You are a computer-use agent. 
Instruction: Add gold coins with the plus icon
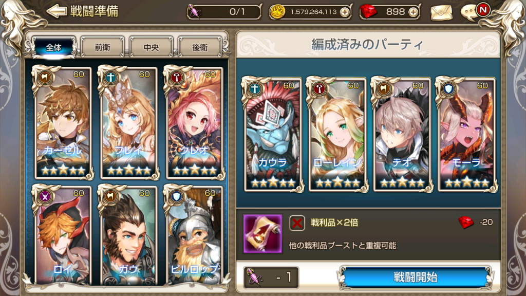tap(345, 12)
